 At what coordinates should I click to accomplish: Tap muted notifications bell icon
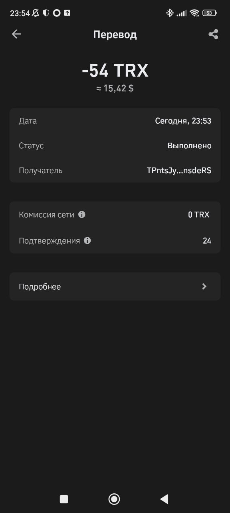tap(36, 13)
